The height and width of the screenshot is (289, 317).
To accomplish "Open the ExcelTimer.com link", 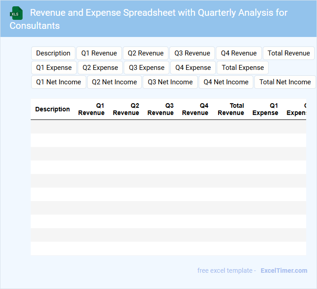I will pyautogui.click(x=284, y=271).
